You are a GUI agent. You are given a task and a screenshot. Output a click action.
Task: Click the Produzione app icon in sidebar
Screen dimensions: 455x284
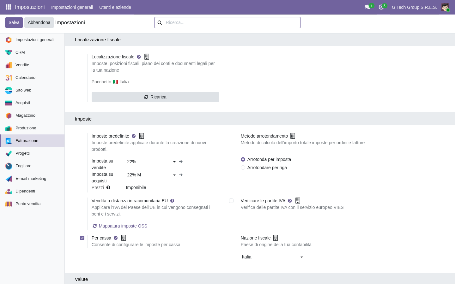coord(9,128)
